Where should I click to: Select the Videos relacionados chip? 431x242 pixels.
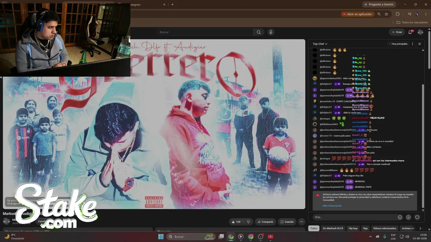(385, 228)
